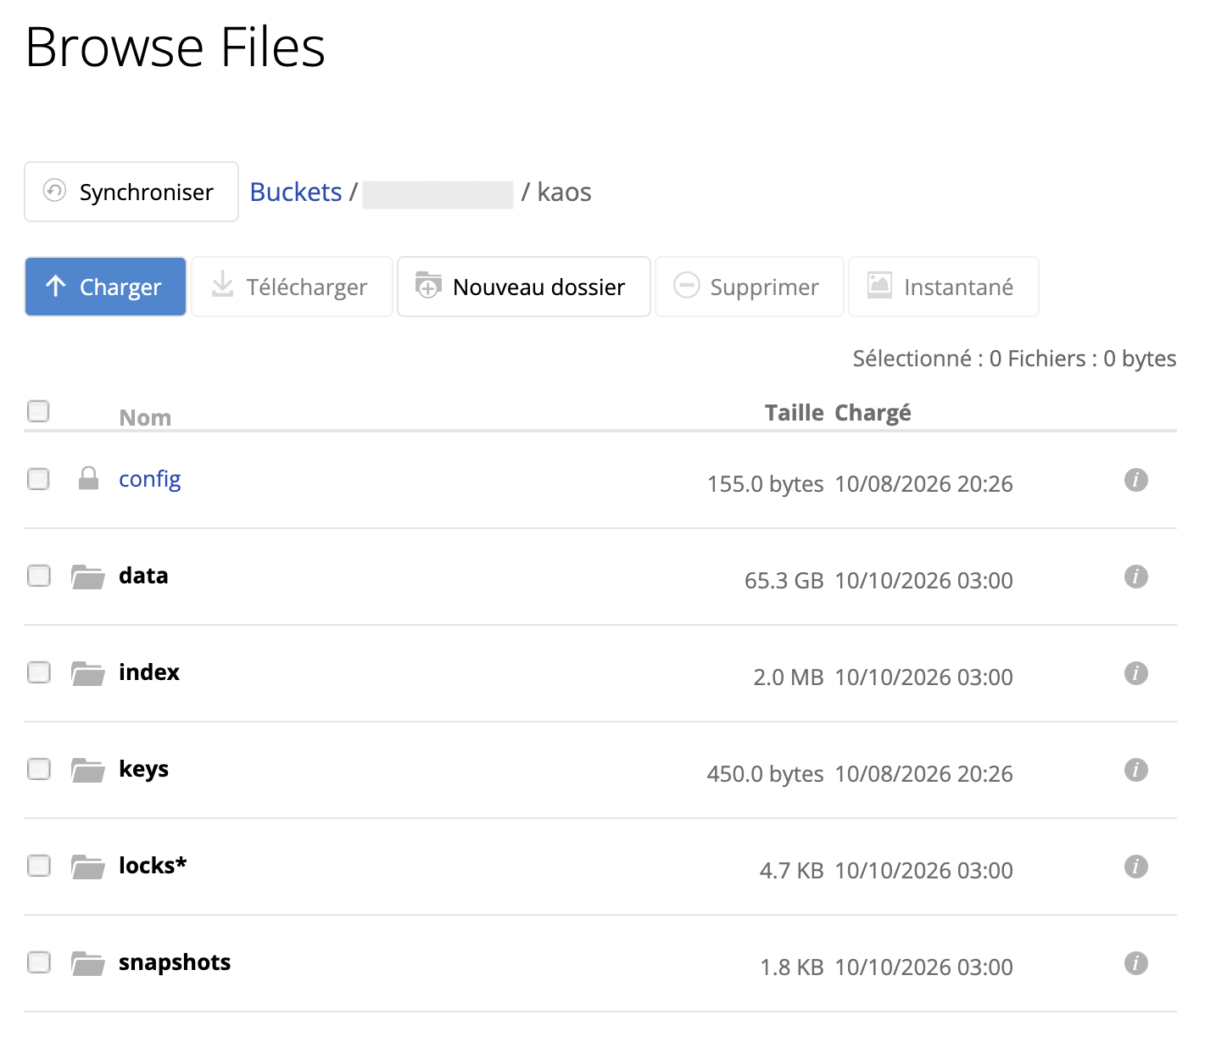Click the lock icon beside config
Screen dimensions: 1216x1048
(88, 478)
